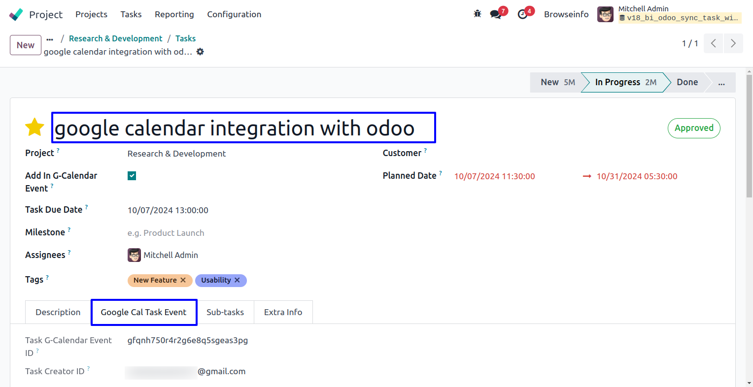
Task: Open the Reporting menu
Action: pyautogui.click(x=174, y=14)
